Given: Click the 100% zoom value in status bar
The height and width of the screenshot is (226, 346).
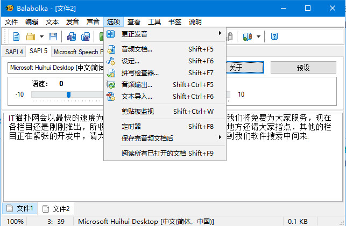Looking at the screenshot, I should [15, 221].
